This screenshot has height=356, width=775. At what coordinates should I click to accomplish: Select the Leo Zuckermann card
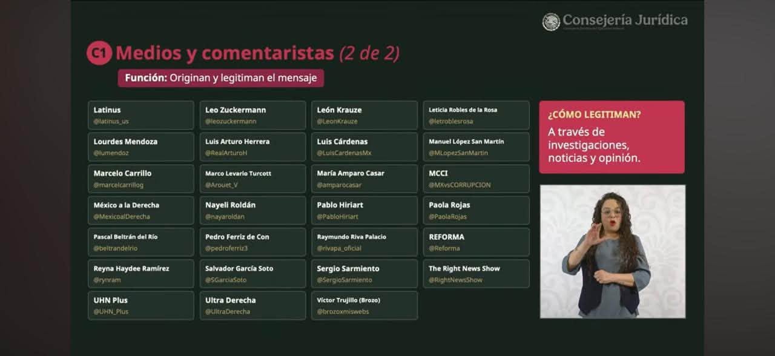(252, 115)
